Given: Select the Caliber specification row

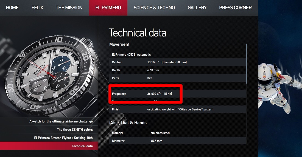Looking at the screenshot, I should [177, 62].
